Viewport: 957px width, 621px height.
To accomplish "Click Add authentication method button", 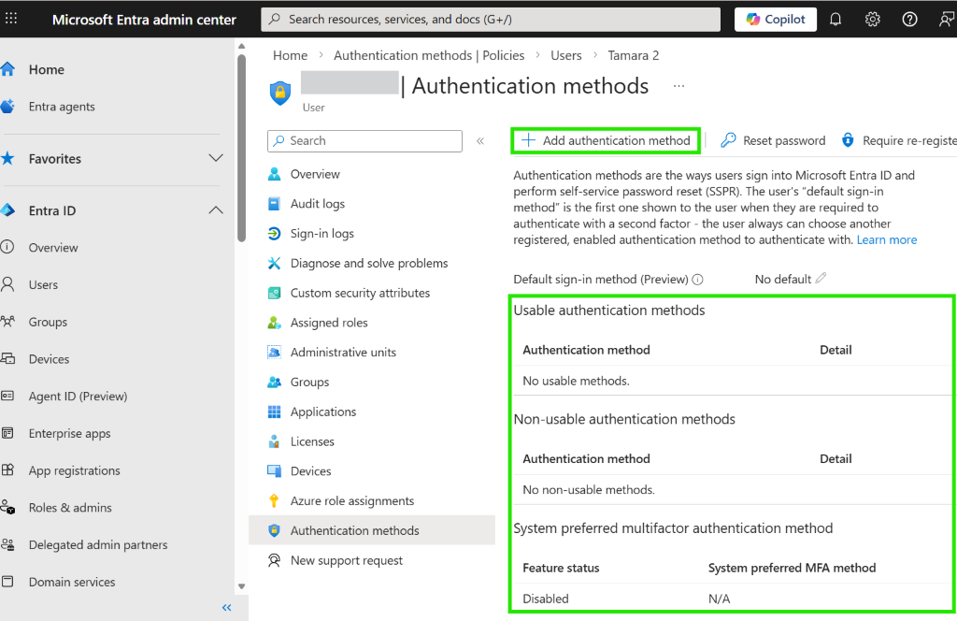I will coord(606,141).
